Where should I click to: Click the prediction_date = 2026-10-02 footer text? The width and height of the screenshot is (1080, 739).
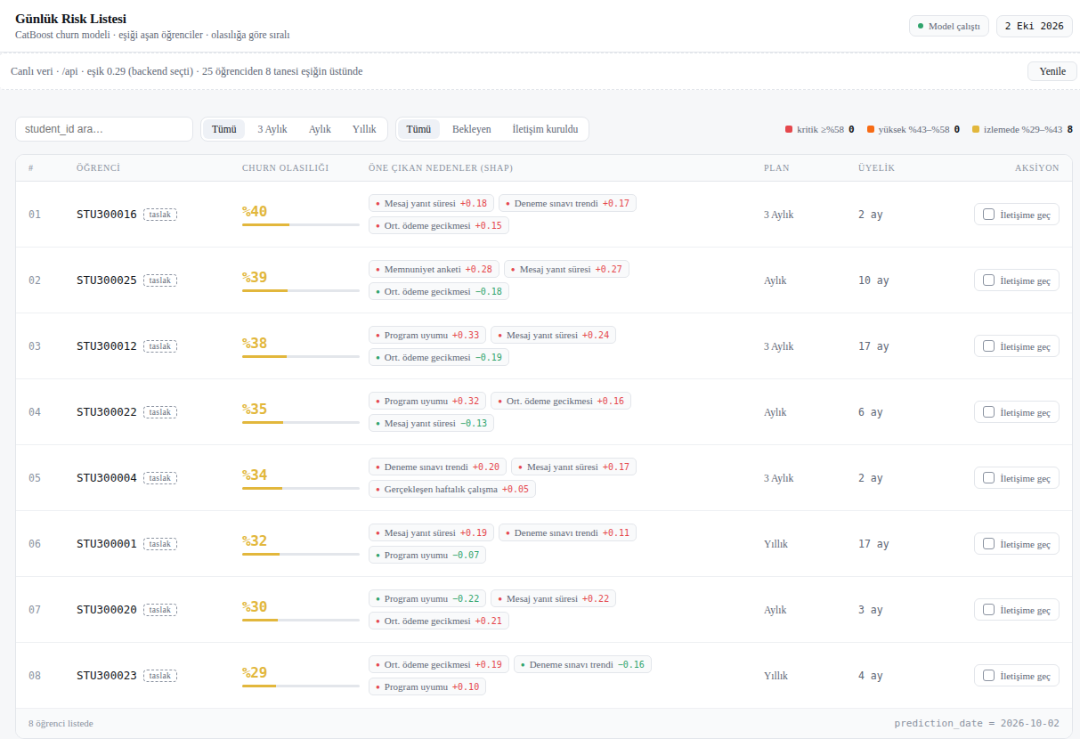pyautogui.click(x=977, y=723)
